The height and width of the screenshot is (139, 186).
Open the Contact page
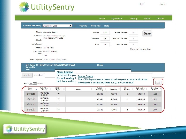[x=160, y=19]
